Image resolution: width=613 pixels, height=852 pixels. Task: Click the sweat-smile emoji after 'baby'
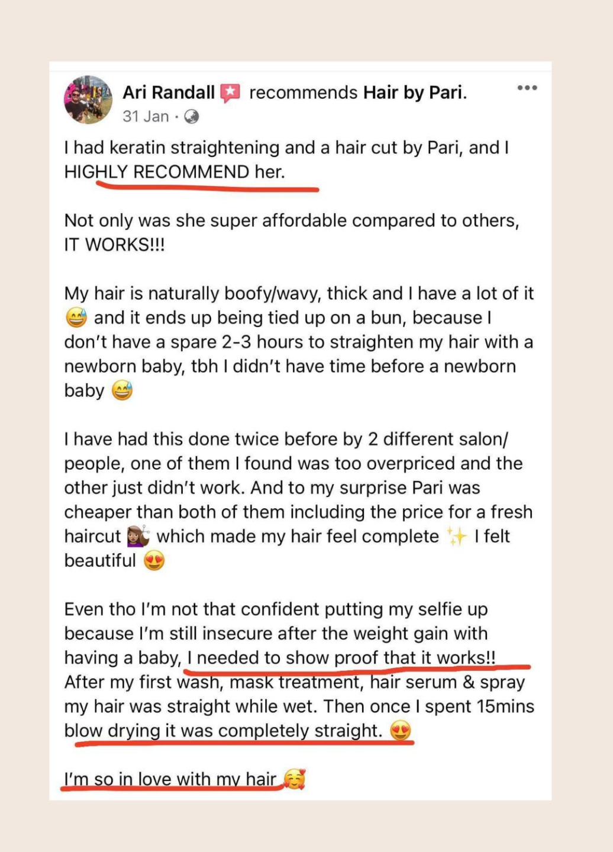point(122,390)
